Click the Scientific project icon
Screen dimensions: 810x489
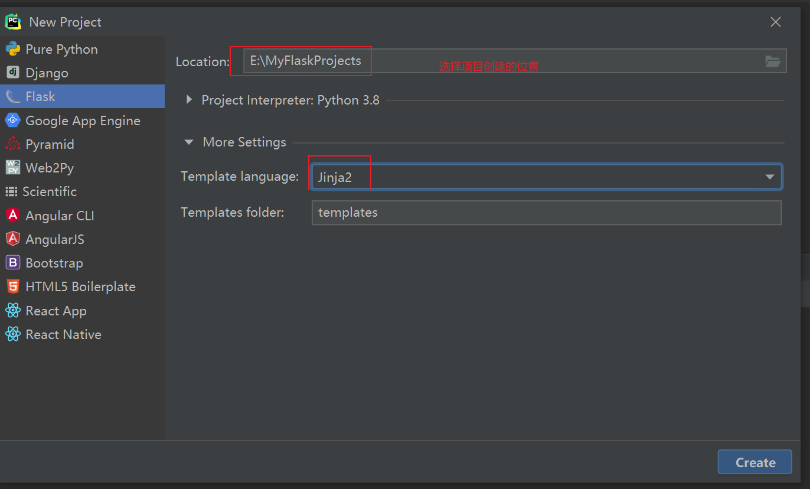point(11,191)
